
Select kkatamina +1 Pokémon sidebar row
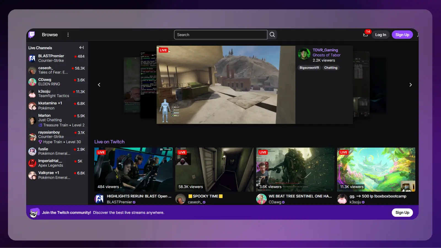pos(57,106)
